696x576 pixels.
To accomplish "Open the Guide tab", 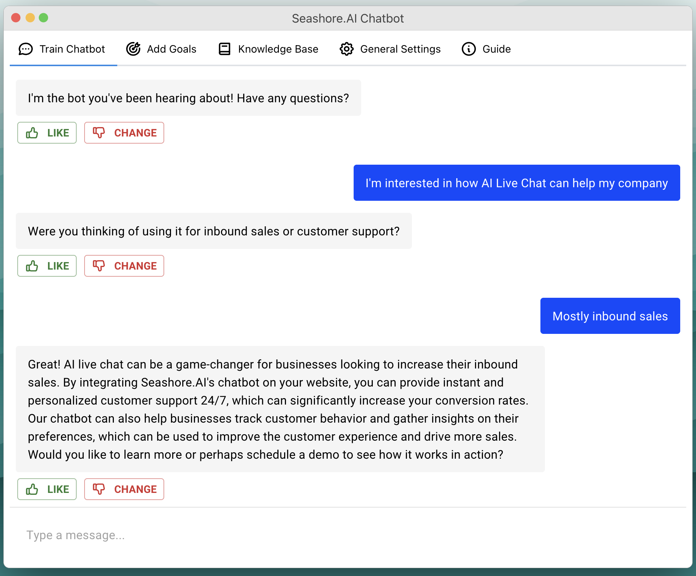I will click(x=486, y=49).
